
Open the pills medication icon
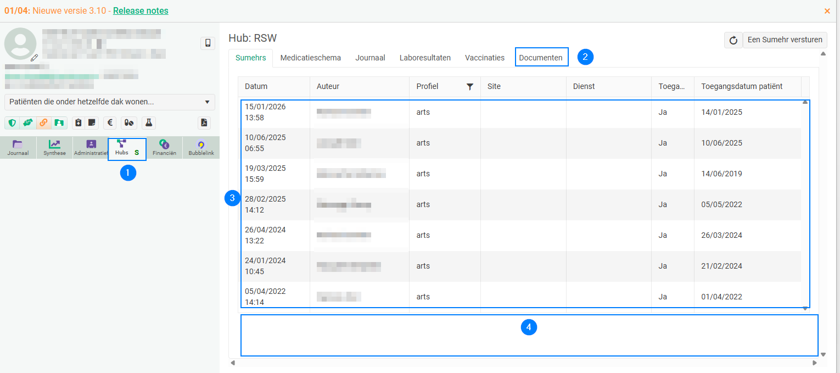tap(129, 123)
